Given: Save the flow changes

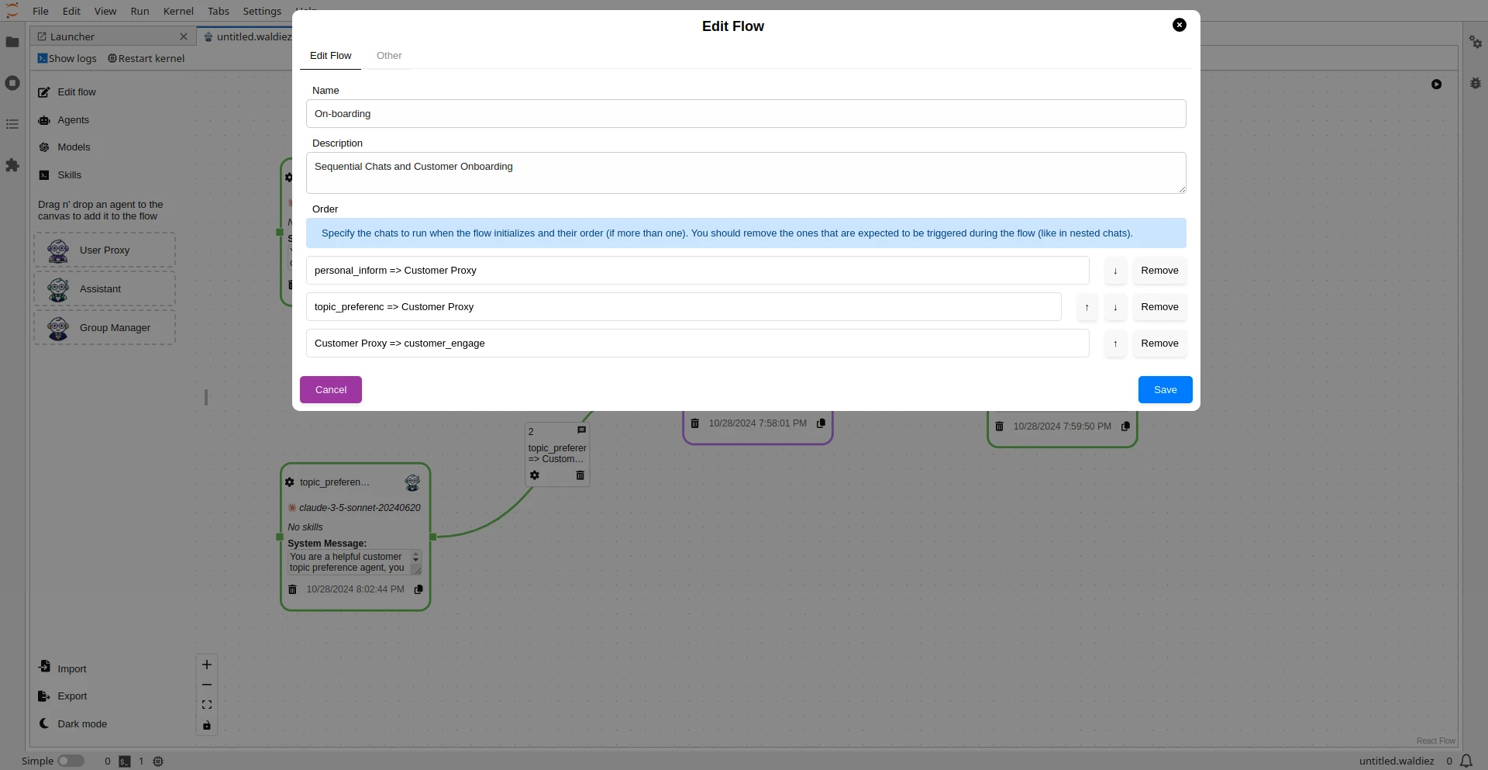Looking at the screenshot, I should pos(1165,389).
